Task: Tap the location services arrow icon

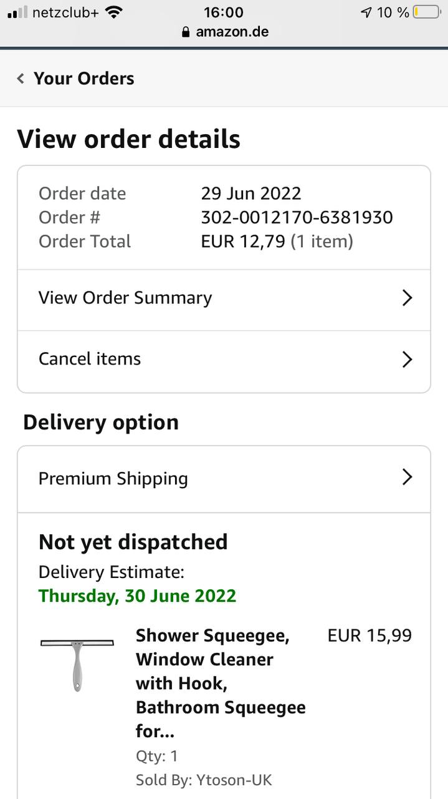Action: 366,12
